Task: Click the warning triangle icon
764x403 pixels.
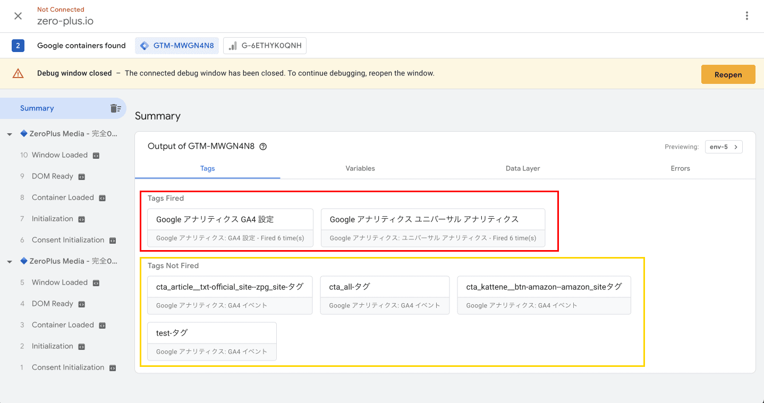Action: 18,73
